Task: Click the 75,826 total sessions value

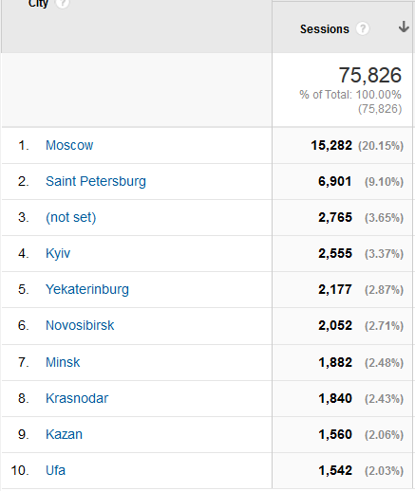Action: click(x=370, y=75)
